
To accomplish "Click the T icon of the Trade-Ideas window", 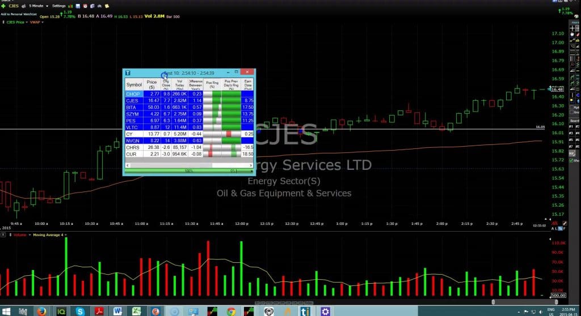I will 128,73.
